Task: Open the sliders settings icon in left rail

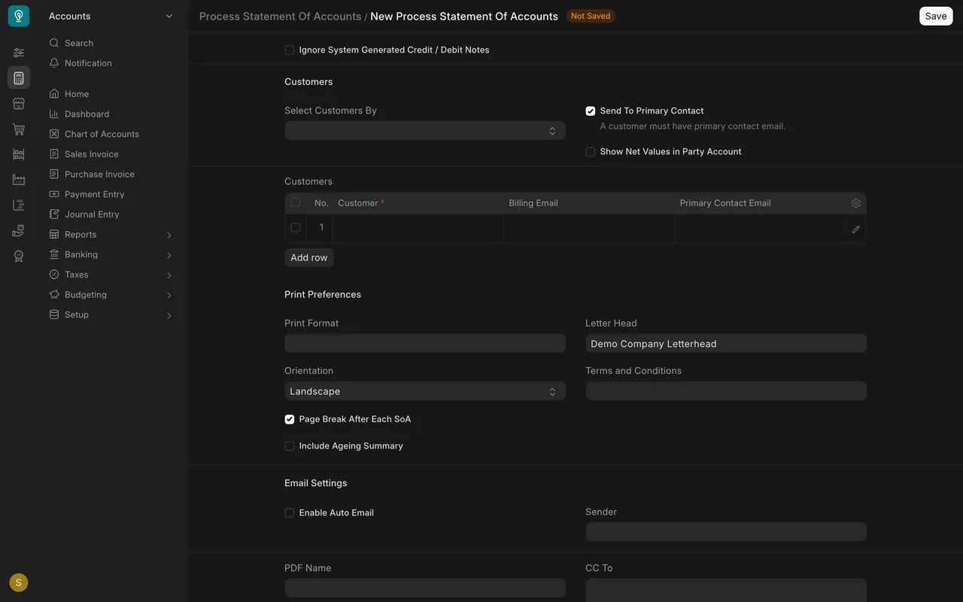Action: click(x=19, y=53)
